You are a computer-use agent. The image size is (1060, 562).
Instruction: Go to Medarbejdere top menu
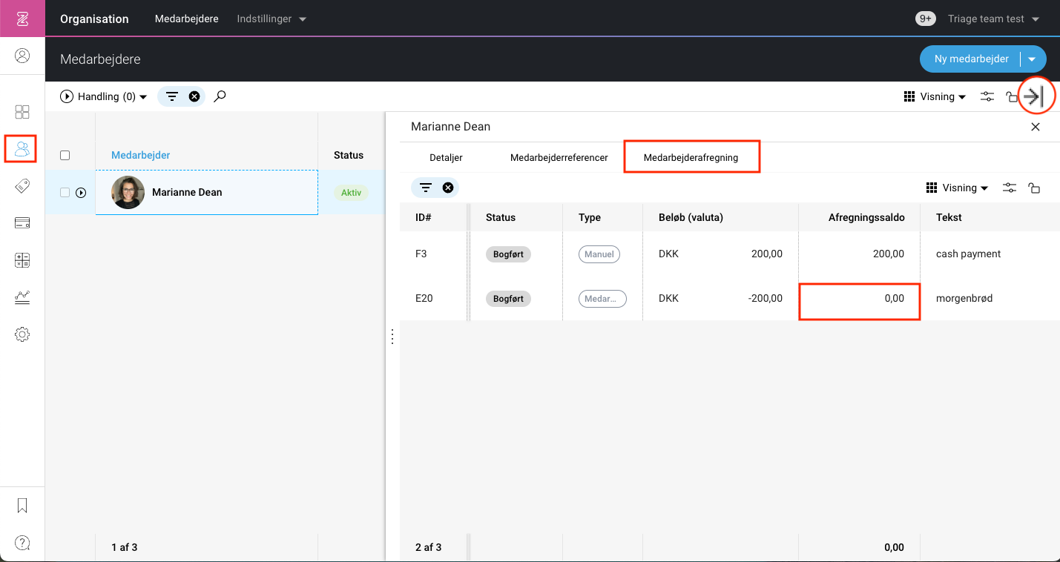point(186,19)
